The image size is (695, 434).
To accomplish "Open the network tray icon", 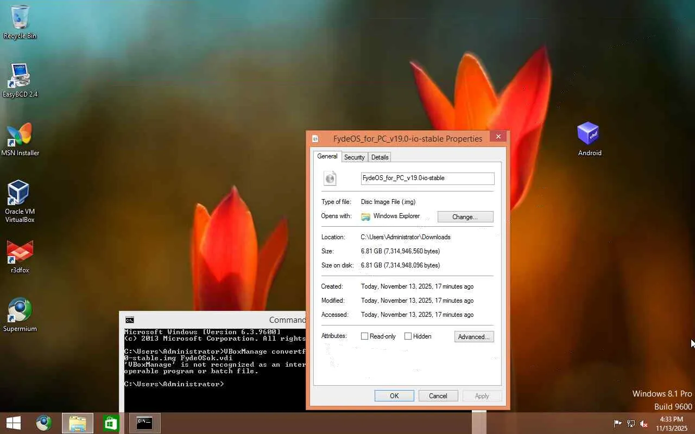I will [631, 424].
